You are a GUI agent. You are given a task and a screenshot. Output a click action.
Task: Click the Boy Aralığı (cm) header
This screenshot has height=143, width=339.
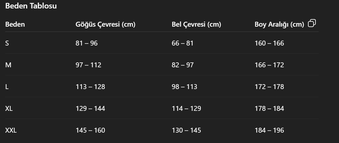coord(279,24)
